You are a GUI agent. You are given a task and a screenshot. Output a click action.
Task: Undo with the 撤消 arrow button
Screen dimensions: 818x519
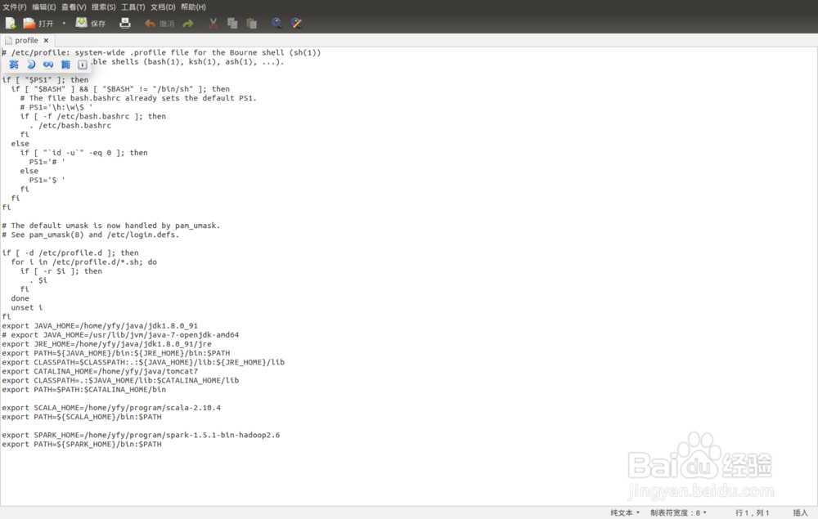click(x=160, y=24)
